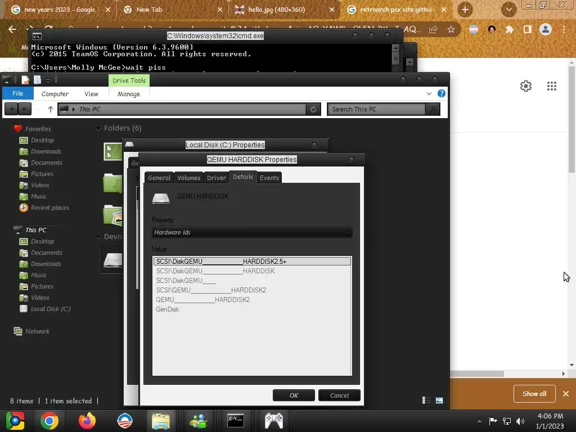Click the Search This PC field

(x=376, y=109)
